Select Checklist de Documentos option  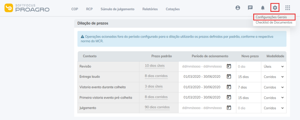pos(274,22)
